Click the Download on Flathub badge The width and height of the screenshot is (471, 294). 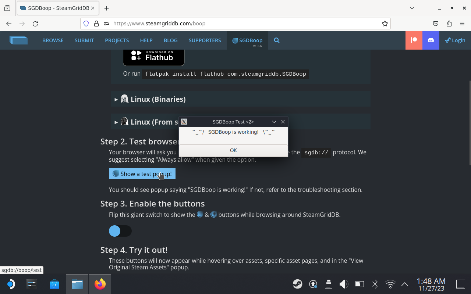click(x=153, y=56)
